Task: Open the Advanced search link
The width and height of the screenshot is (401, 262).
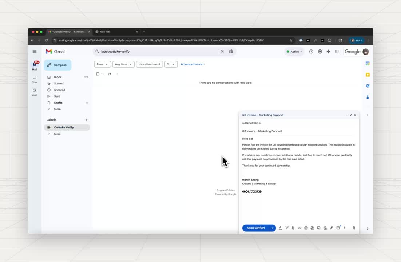Action: tap(192, 64)
